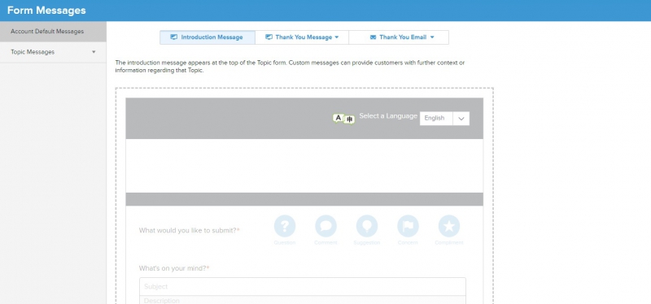
Task: Open the Thank You Message tab
Action: click(x=302, y=37)
